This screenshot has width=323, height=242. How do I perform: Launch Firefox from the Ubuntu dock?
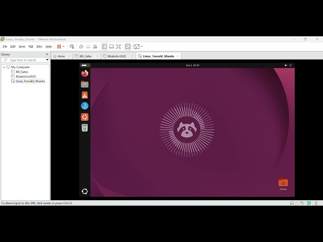tap(85, 74)
